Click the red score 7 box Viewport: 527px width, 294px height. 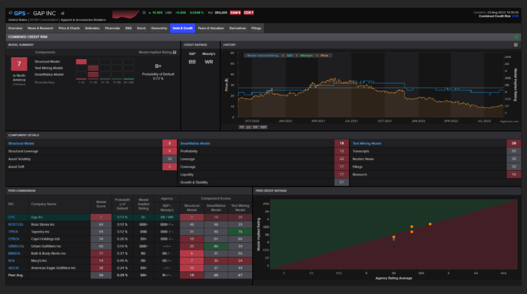(19, 64)
